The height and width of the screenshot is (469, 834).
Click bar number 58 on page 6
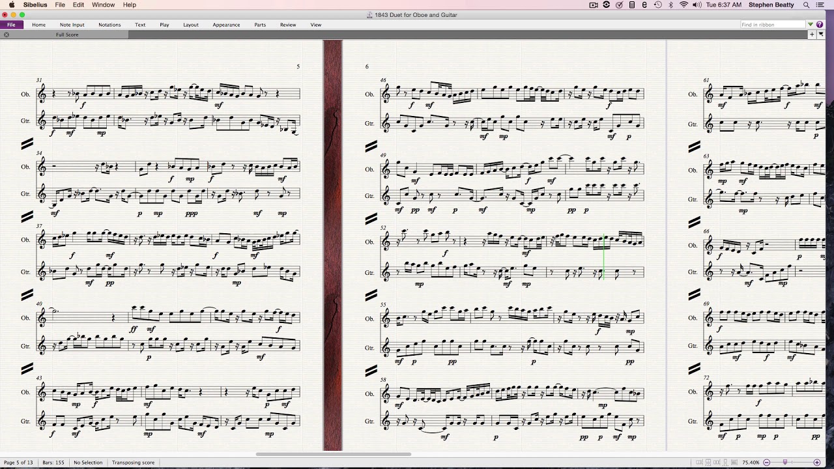pos(383,378)
